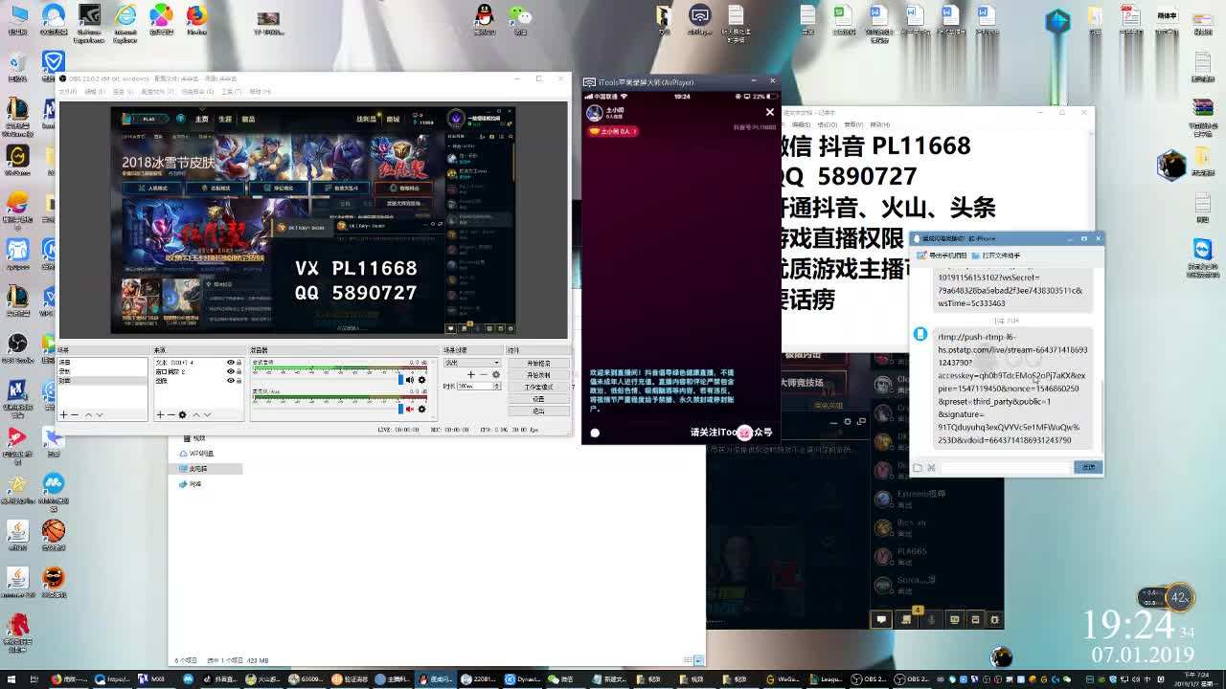Lock the window capture source
The height and width of the screenshot is (689, 1226).
[238, 371]
